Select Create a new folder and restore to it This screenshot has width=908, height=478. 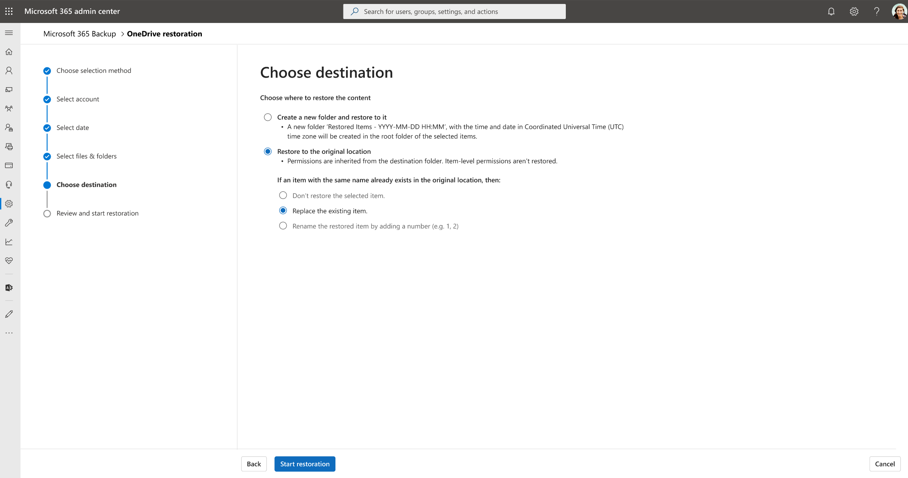pyautogui.click(x=268, y=117)
